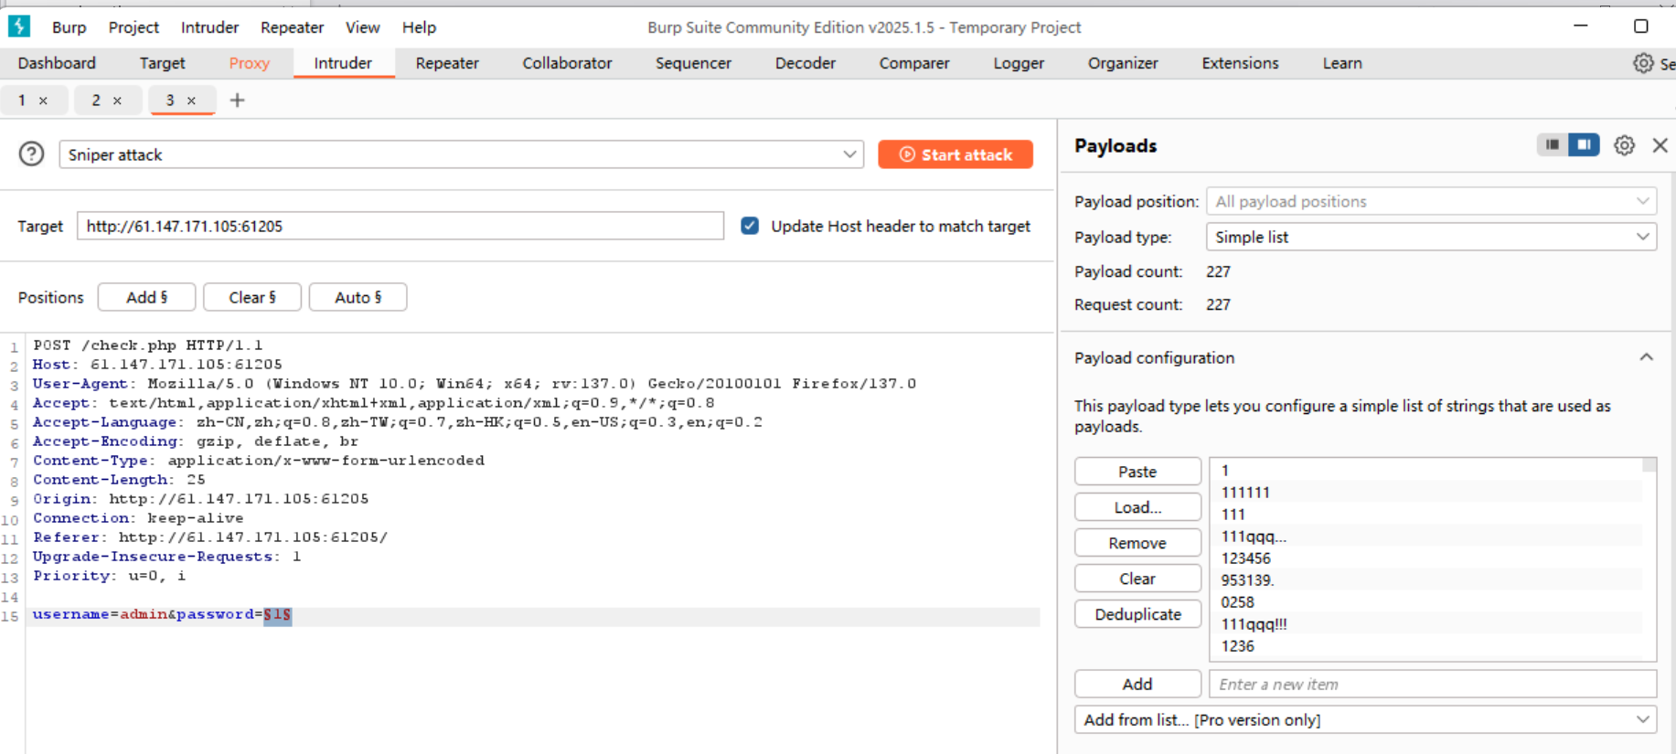
Task: Open the Help menu
Action: tap(419, 27)
